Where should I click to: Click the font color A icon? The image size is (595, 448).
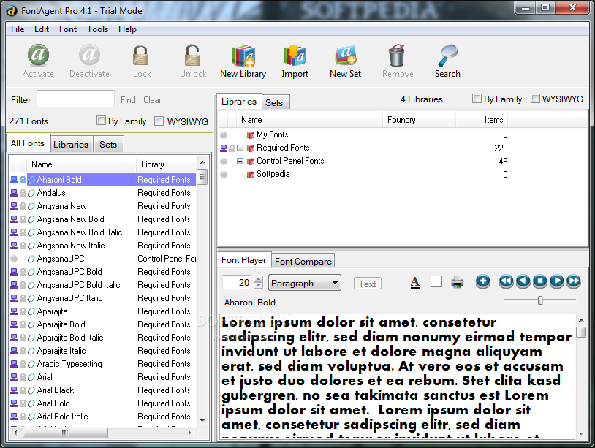click(x=415, y=283)
